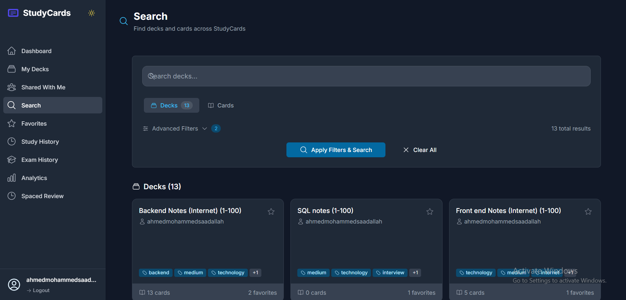Screen dimensions: 626x300
Task: Favorite the SQL notes deck with star
Action: (430, 212)
